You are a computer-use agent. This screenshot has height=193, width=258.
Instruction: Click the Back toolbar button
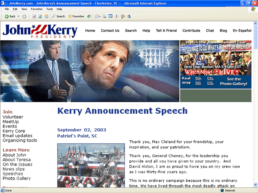click(10, 16)
